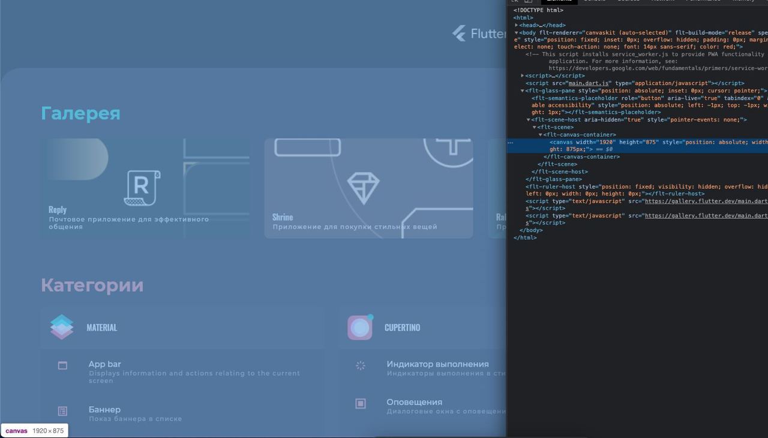Select the closing </flt-scene-host> tag
This screenshot has height=438, width=768.
point(559,171)
